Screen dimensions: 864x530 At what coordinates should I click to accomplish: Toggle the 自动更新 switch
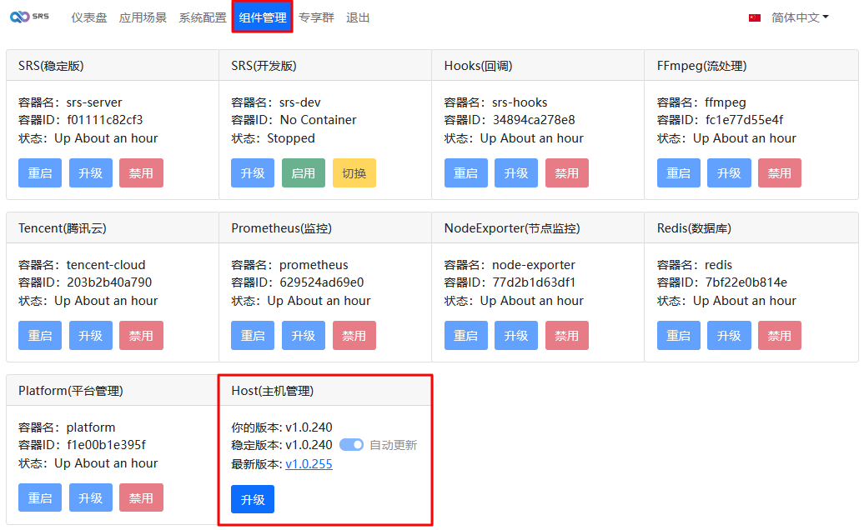point(351,445)
